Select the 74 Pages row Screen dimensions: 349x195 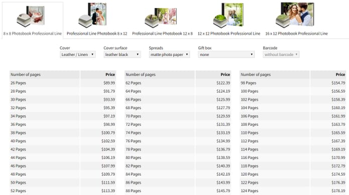tap(178, 132)
